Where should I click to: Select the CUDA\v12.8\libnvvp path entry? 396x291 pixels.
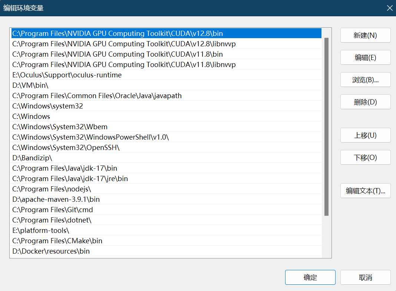tap(166, 44)
